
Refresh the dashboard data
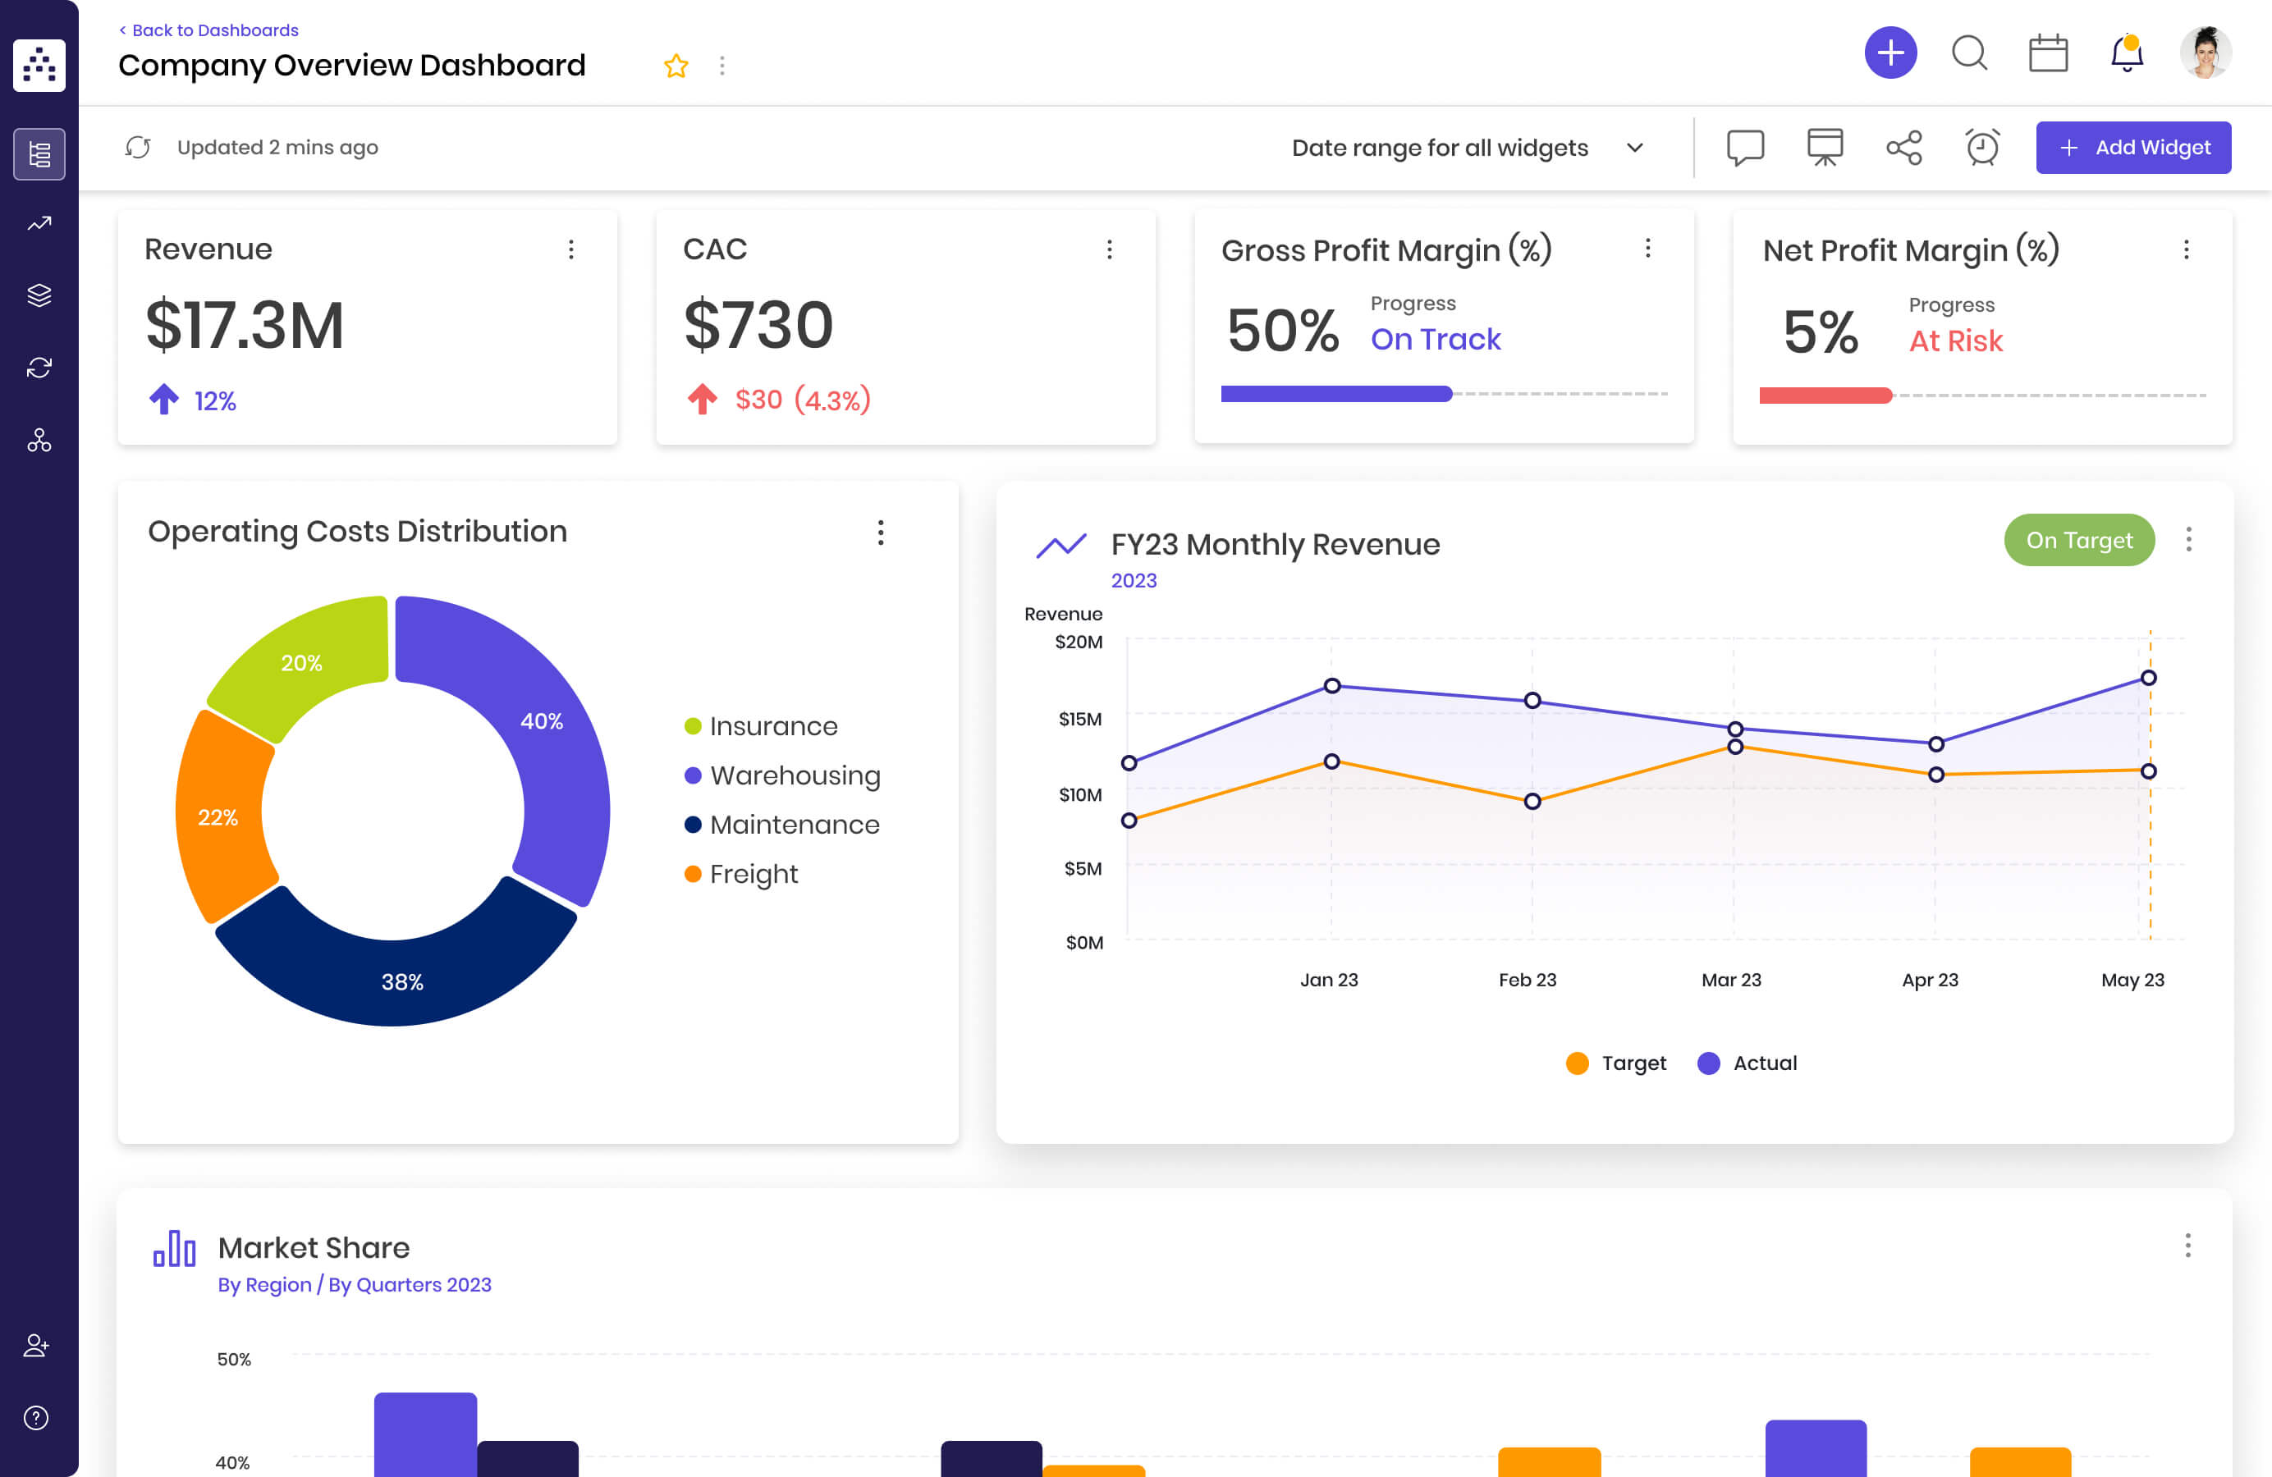tap(139, 147)
